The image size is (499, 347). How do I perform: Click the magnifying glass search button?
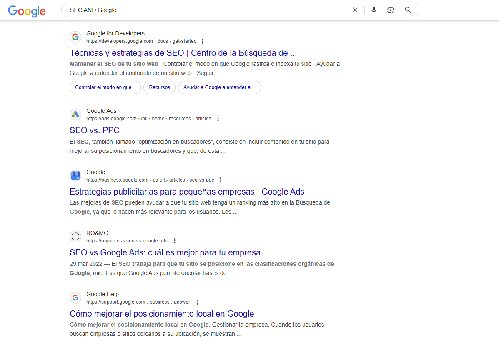408,10
